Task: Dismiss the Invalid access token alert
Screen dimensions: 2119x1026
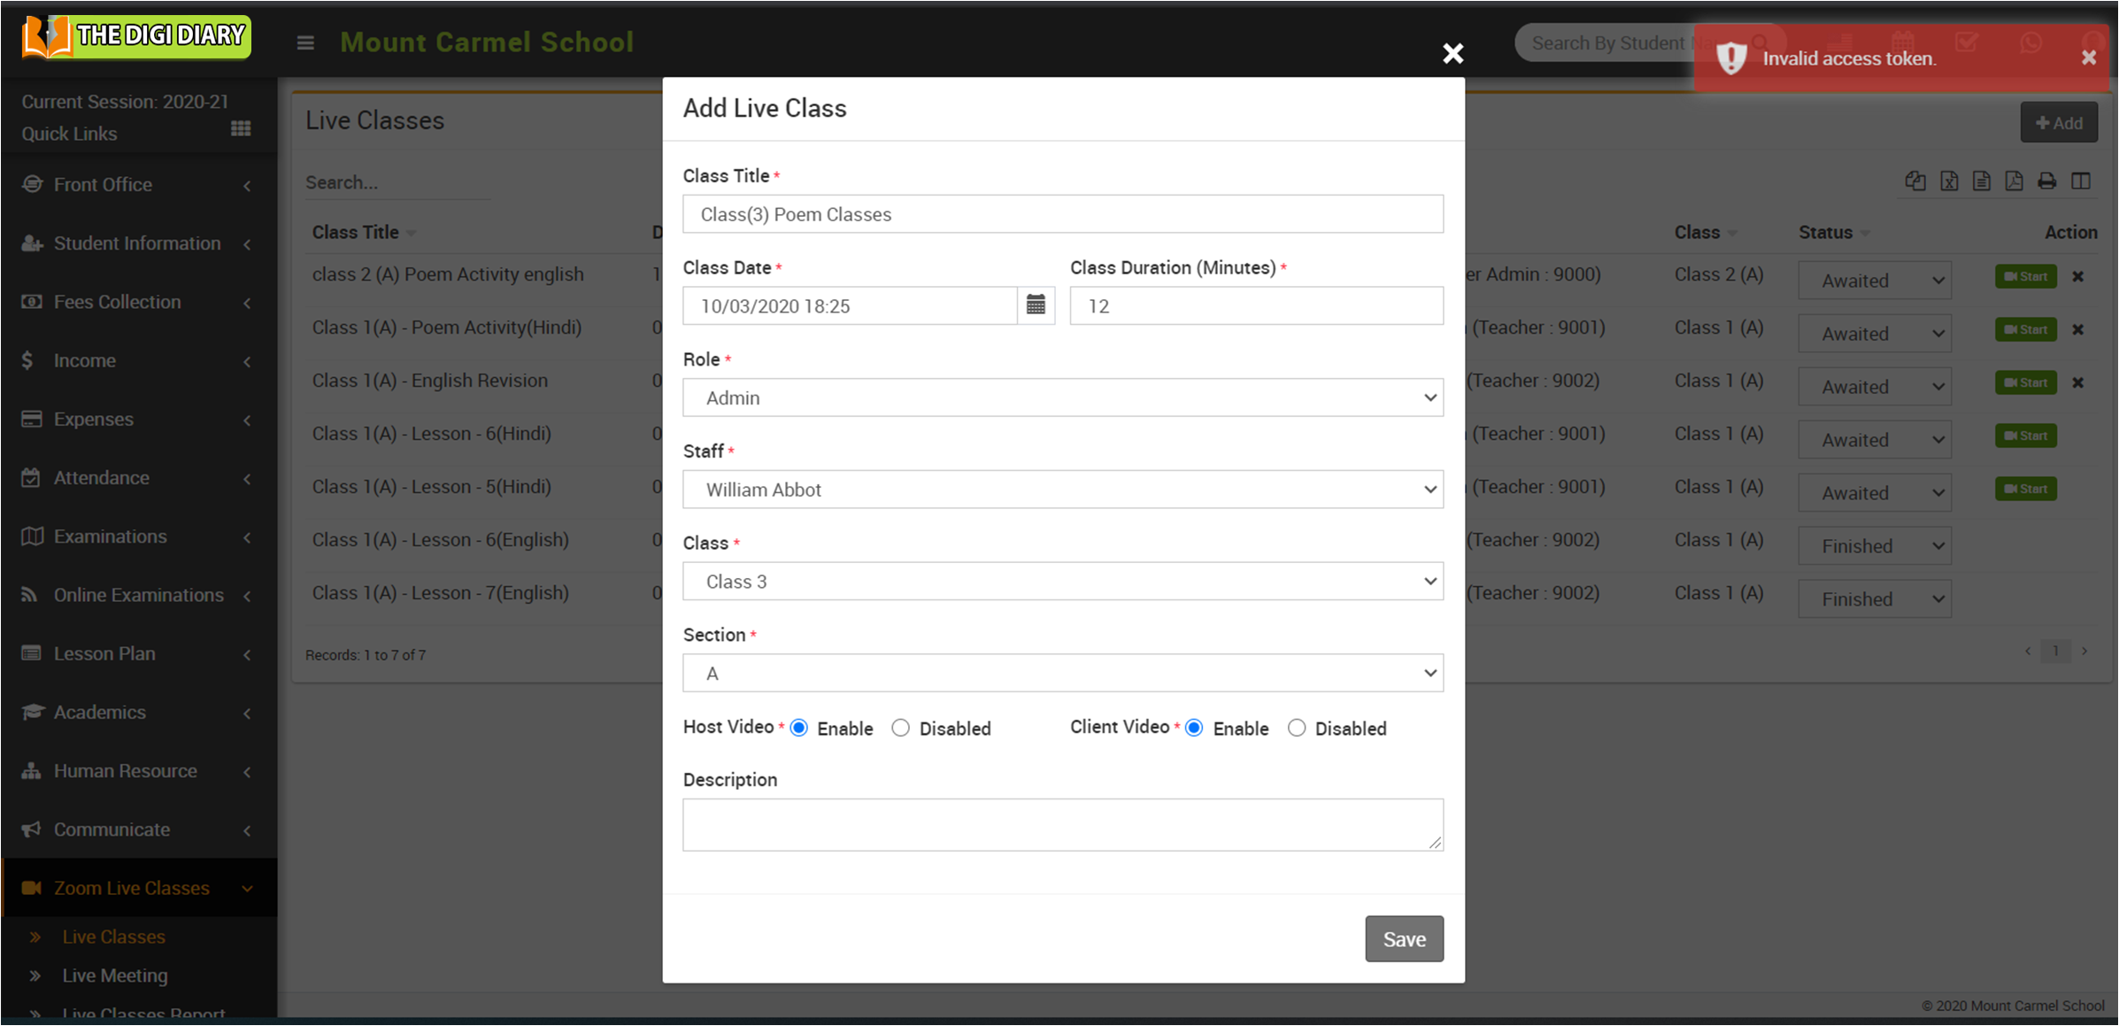Action: coord(2088,58)
